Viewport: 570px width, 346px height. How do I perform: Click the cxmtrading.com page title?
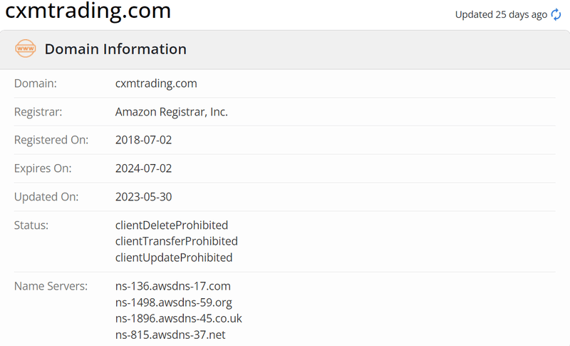coord(88,11)
